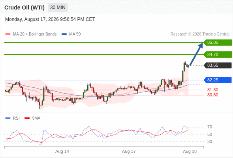The image size is (233, 158).
Task: Click the Crude Oil (WTI) title
Action: pos(24,8)
